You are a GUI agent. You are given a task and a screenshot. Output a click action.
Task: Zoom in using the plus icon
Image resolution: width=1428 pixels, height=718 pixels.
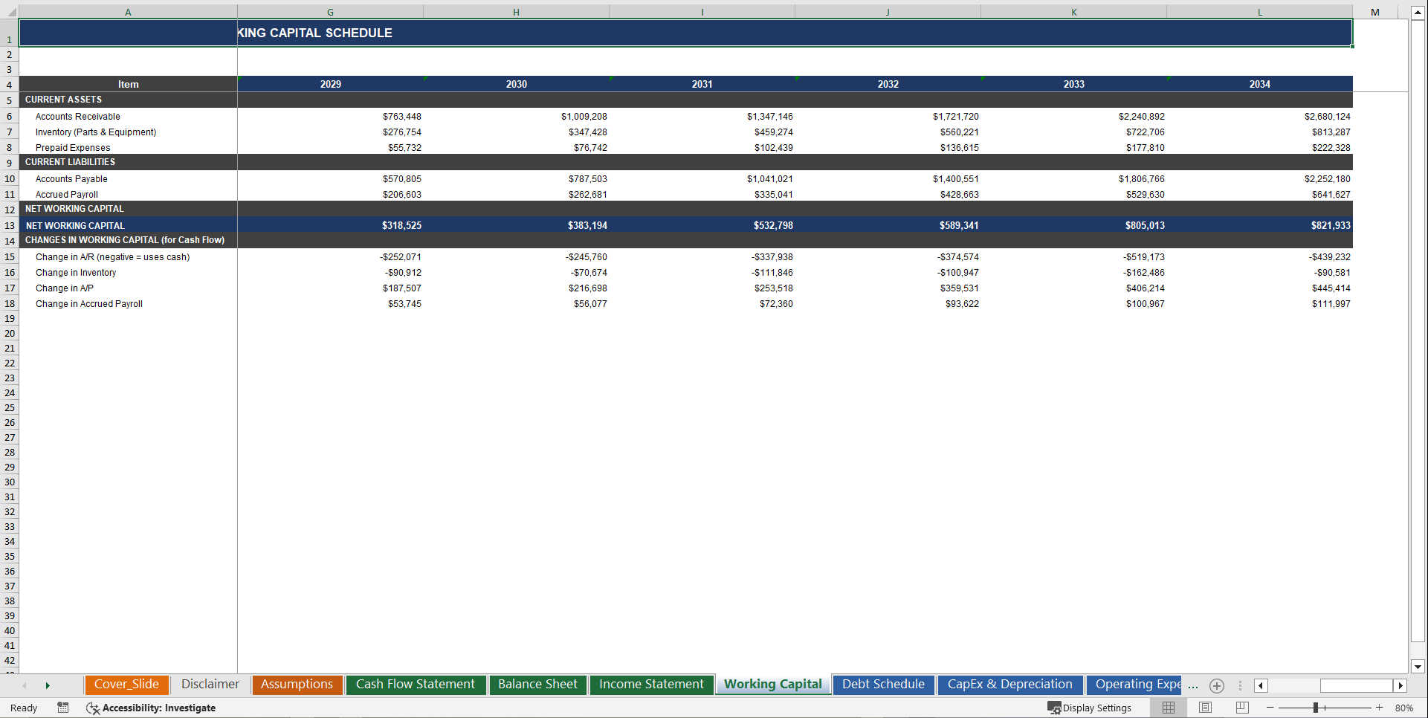click(1379, 708)
